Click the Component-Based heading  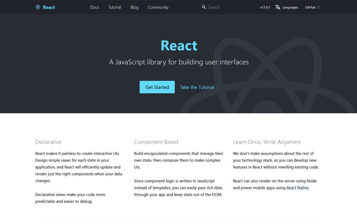point(156,142)
